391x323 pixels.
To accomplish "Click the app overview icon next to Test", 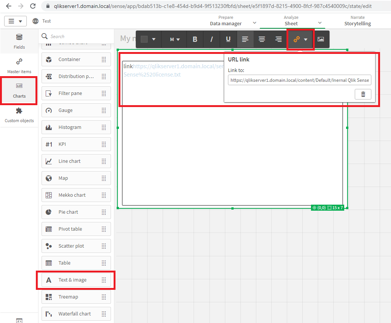I will coord(35,21).
